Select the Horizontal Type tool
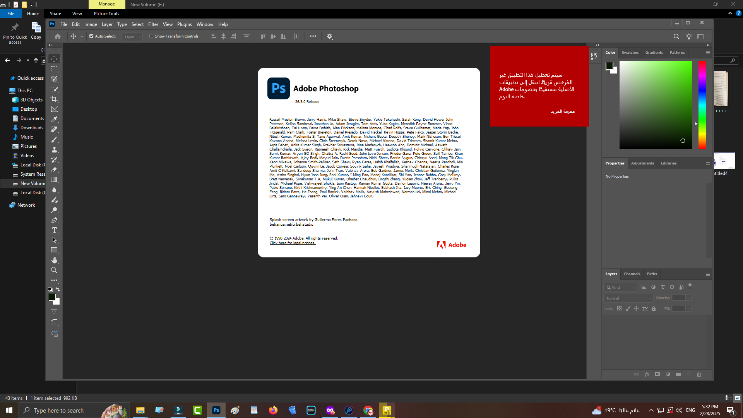This screenshot has height=418, width=743. click(x=54, y=230)
